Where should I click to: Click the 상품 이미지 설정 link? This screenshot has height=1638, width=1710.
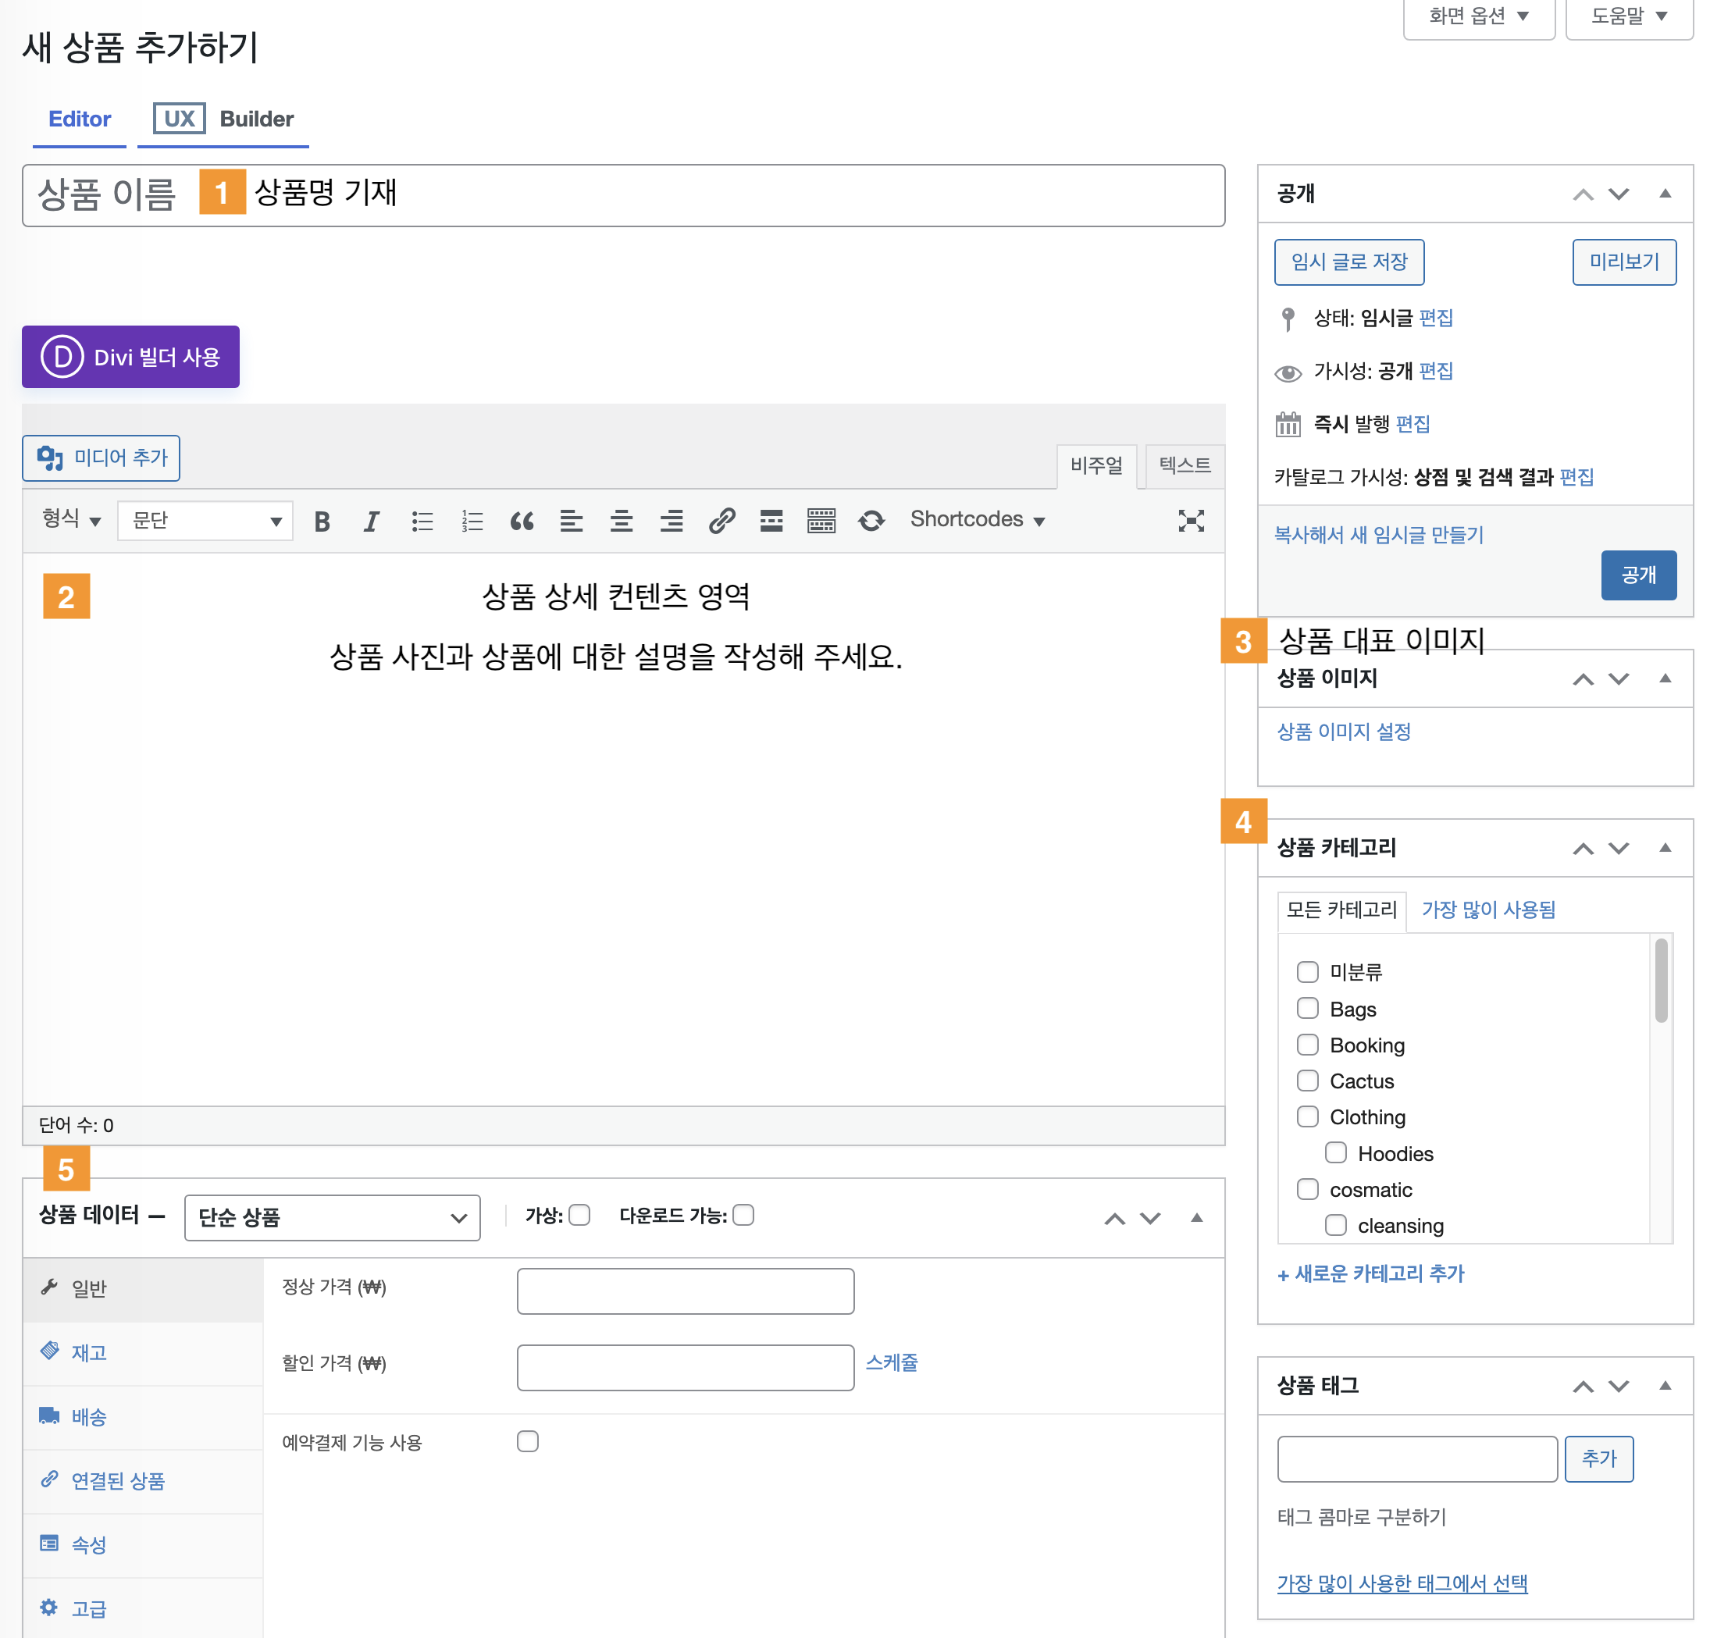tap(1344, 732)
